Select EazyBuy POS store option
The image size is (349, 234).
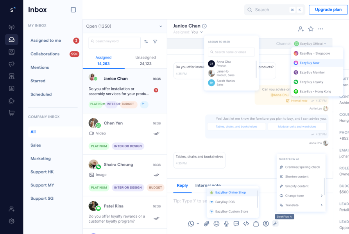click(233, 202)
